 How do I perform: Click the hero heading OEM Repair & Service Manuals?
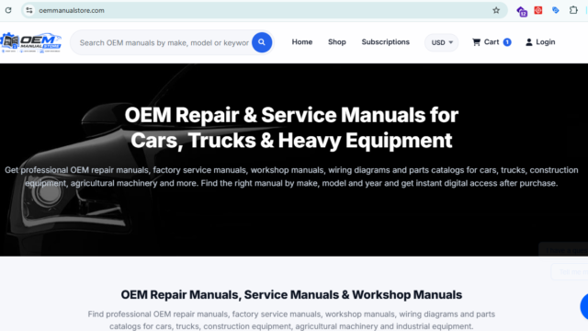[x=291, y=128]
